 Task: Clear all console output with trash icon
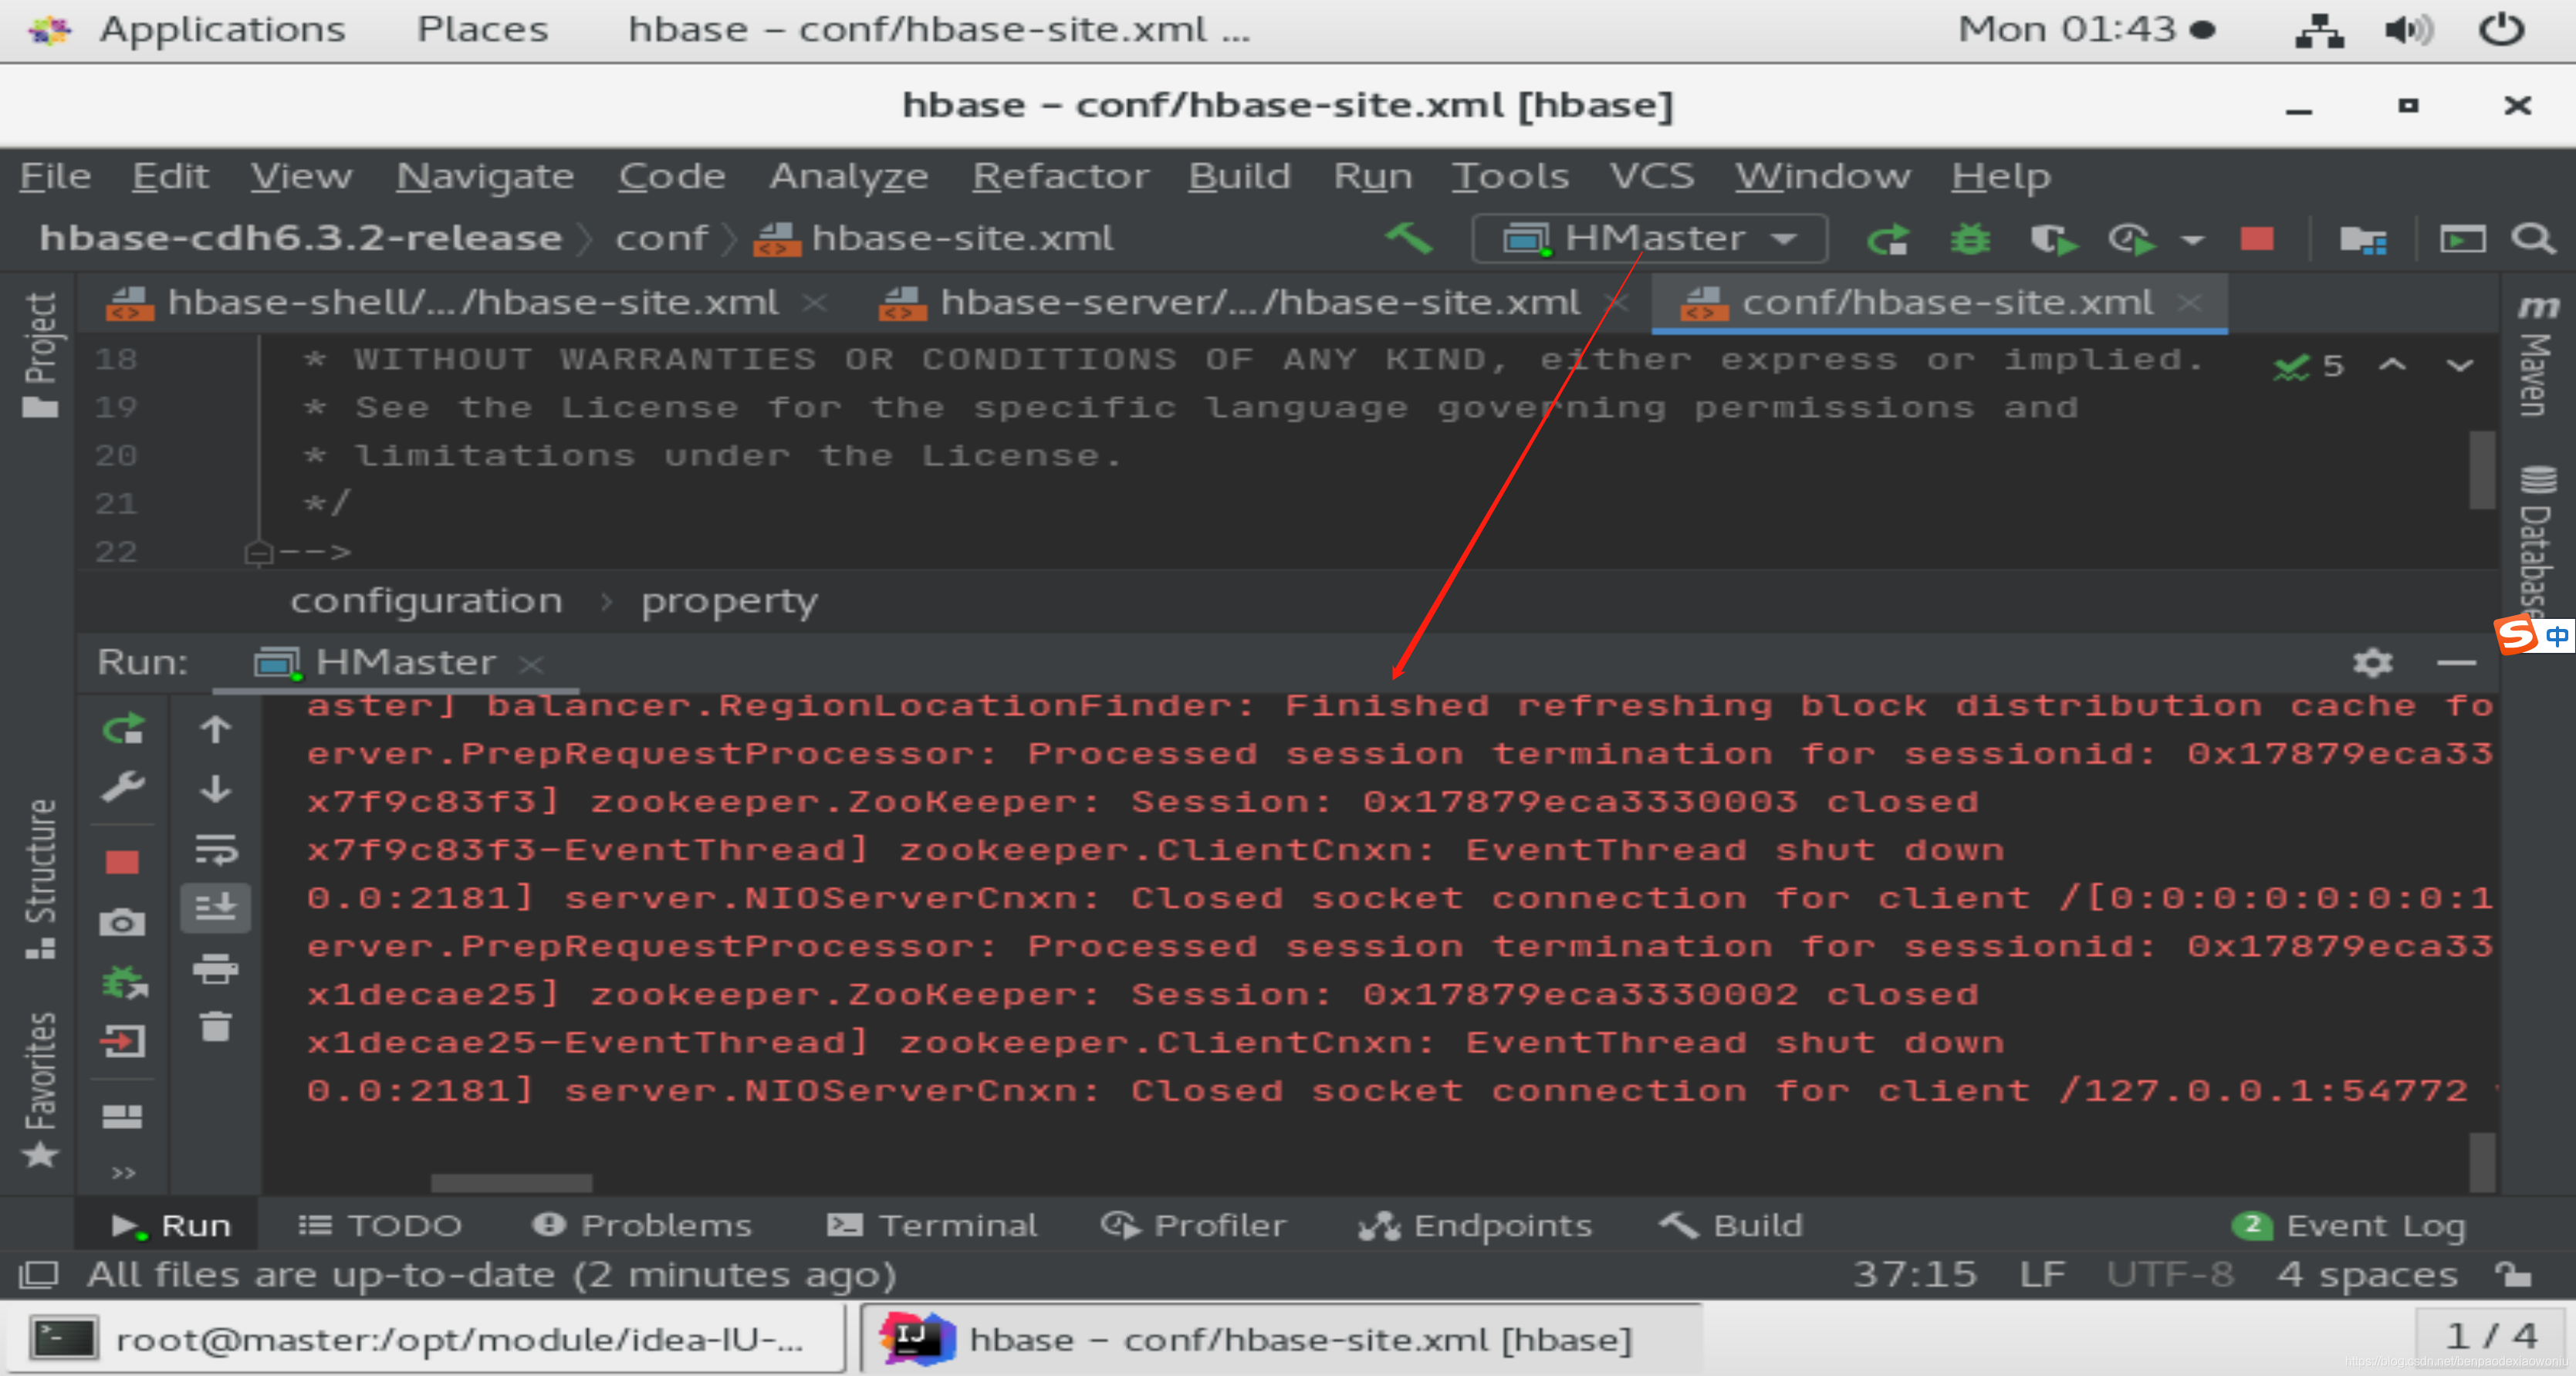click(215, 1026)
